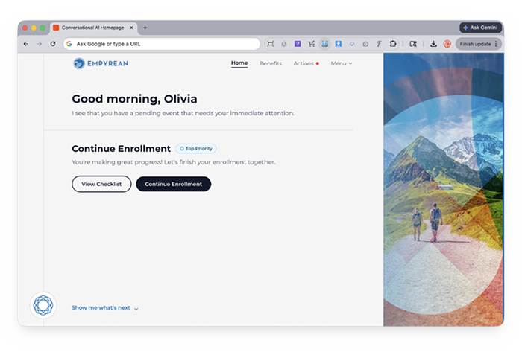Screen dimensions: 522x352
Task: Click the tab search icon in toolbar
Action: tap(413, 44)
